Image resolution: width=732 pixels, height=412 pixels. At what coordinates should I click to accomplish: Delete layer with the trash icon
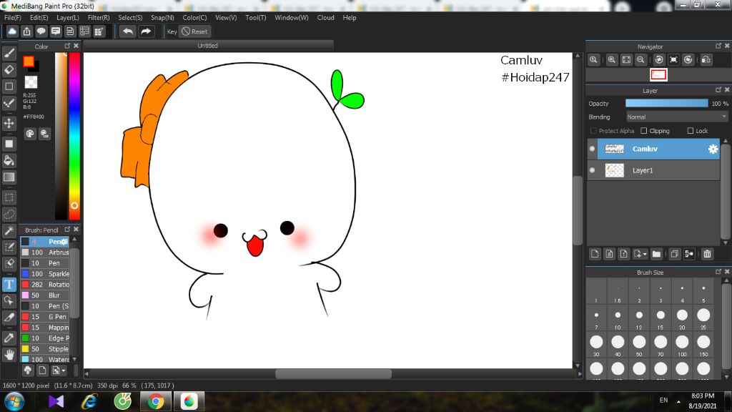pyautogui.click(x=707, y=254)
